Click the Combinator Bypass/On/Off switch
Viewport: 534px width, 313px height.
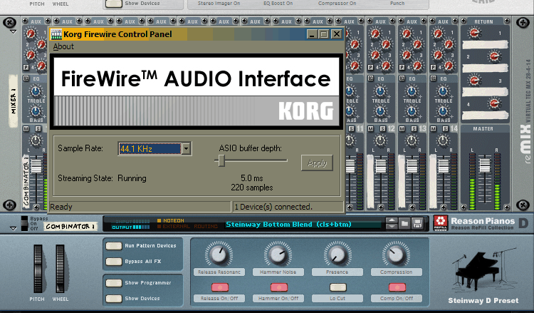24,224
